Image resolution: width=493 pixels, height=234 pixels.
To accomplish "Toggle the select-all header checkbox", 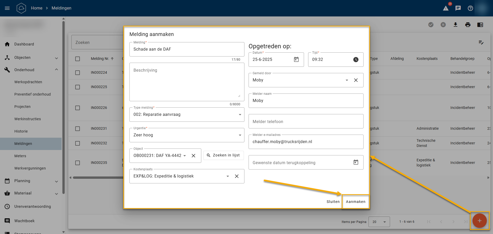I will point(78,59).
